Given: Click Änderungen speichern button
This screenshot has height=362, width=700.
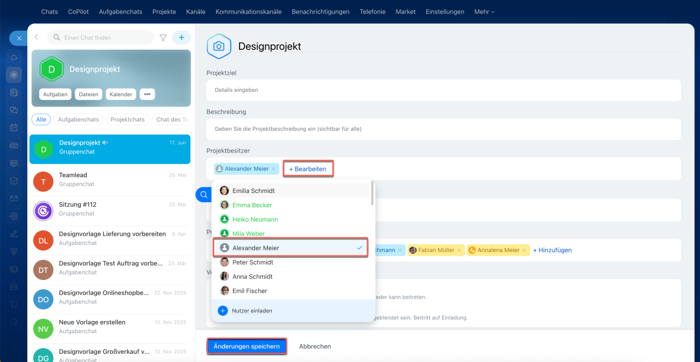Looking at the screenshot, I should [x=247, y=347].
